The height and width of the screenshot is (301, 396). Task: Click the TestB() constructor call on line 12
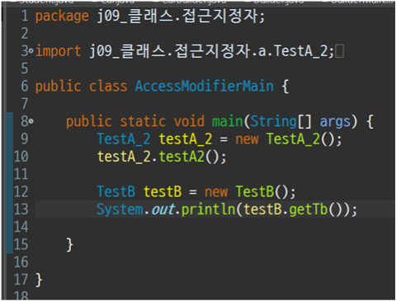[x=262, y=191]
